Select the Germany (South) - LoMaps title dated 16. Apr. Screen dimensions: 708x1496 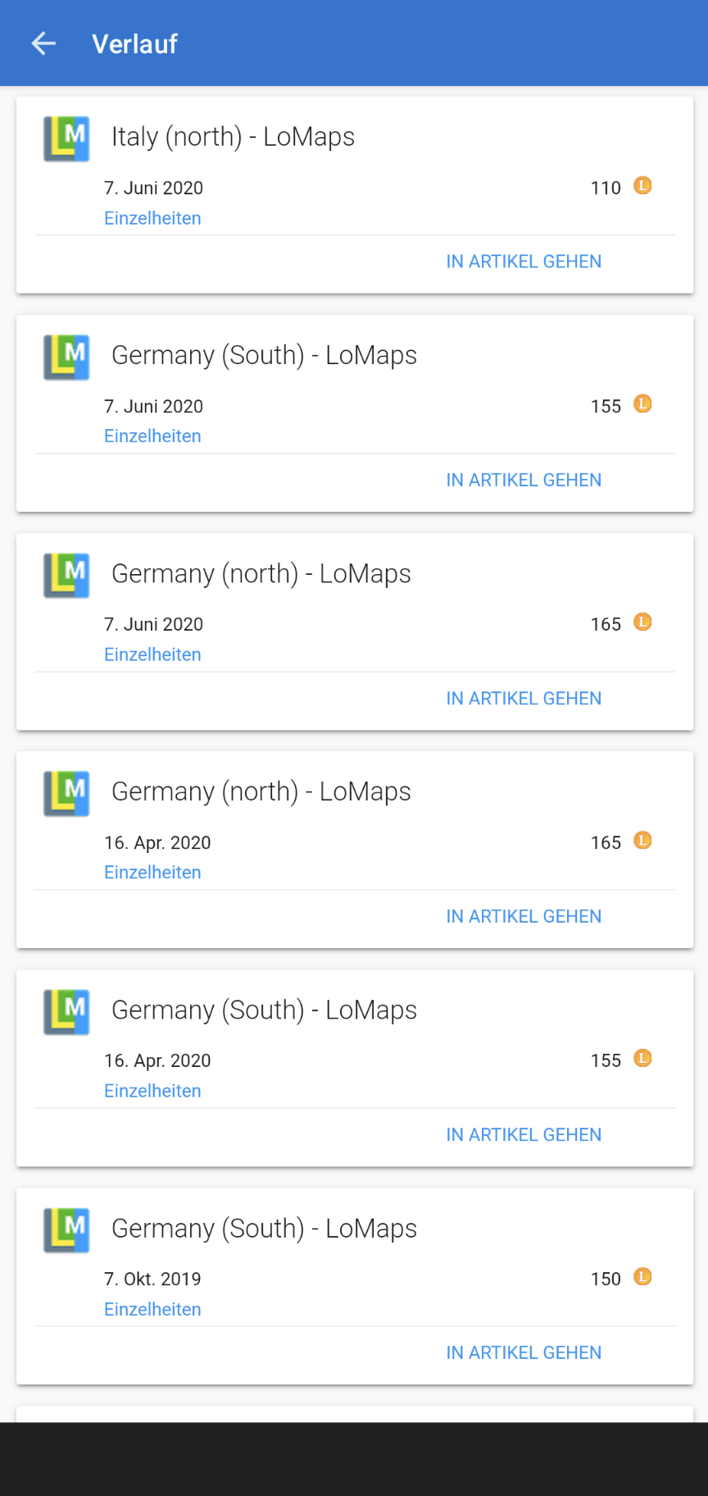click(264, 1010)
